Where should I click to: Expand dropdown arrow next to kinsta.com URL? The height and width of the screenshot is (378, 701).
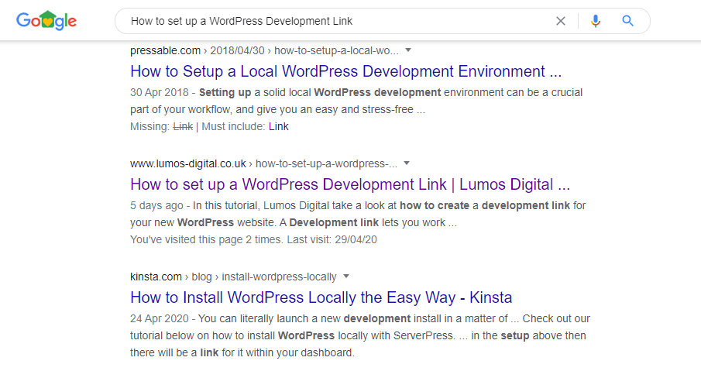(x=346, y=276)
